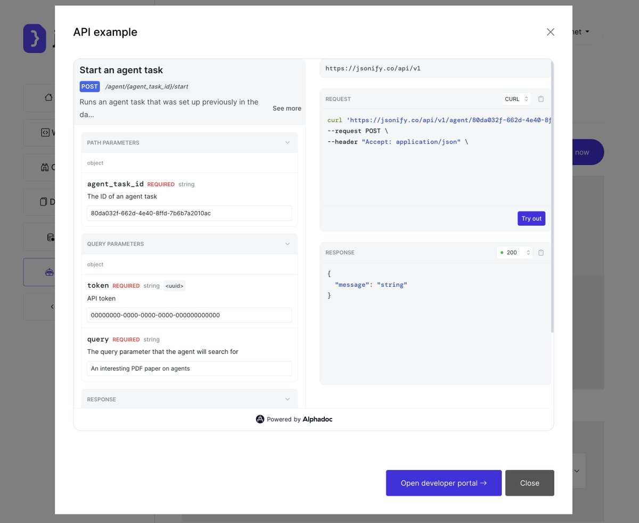Click the Alphadoc logo icon
The width and height of the screenshot is (639, 523).
[x=260, y=420]
